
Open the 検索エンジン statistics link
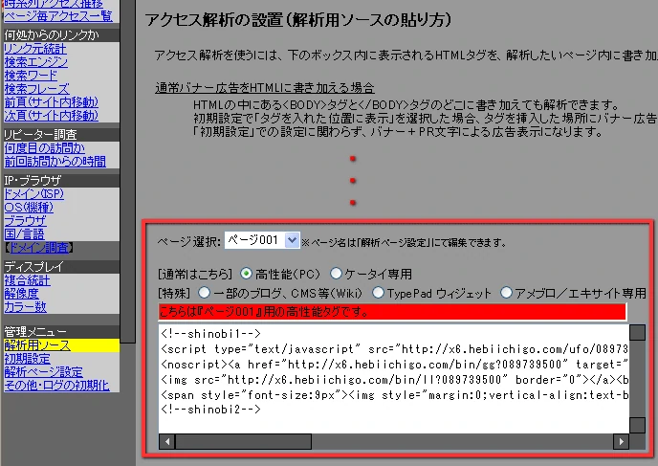click(x=35, y=62)
